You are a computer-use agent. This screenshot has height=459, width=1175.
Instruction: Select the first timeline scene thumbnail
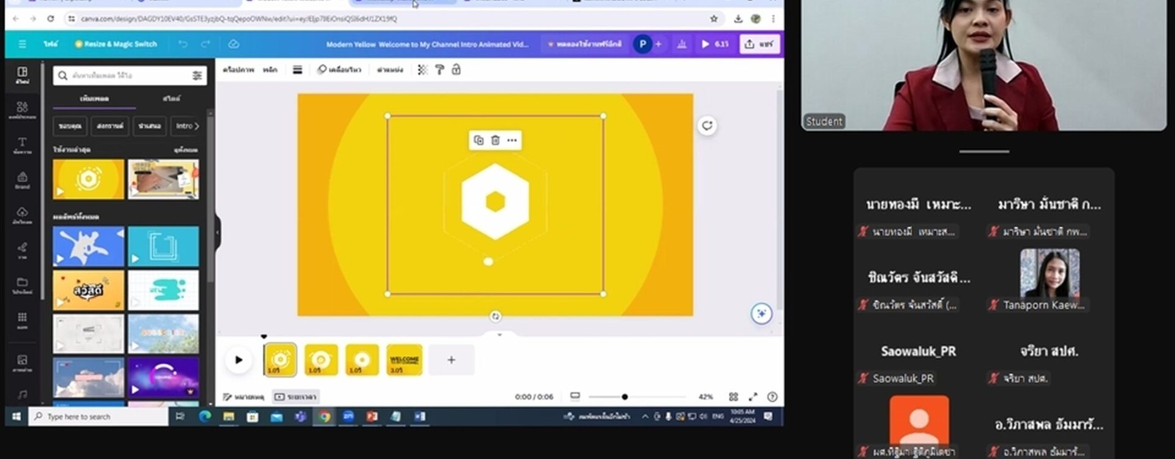(280, 360)
